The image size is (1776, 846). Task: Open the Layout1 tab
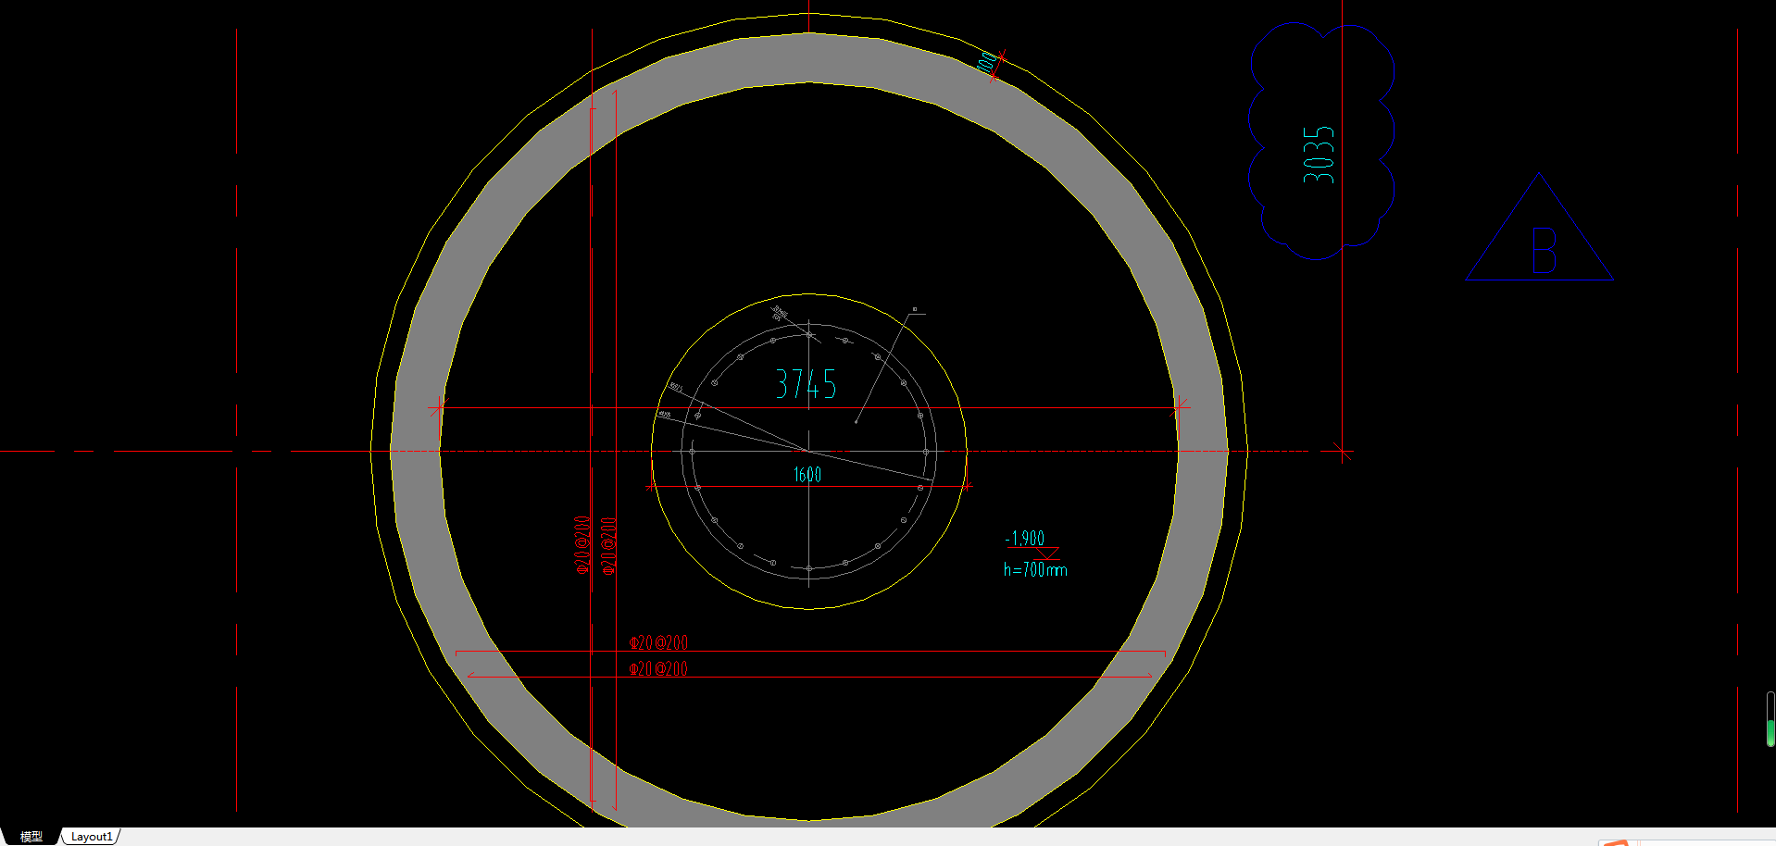coord(92,836)
